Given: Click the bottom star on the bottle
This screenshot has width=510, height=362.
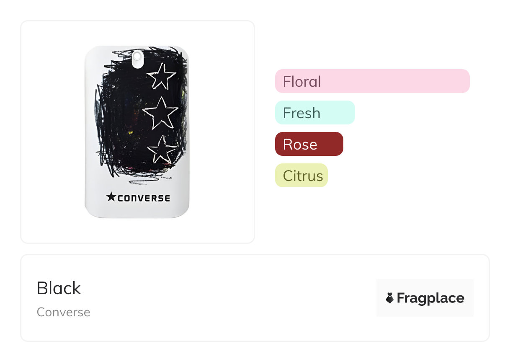Looking at the screenshot, I should pos(162,150).
